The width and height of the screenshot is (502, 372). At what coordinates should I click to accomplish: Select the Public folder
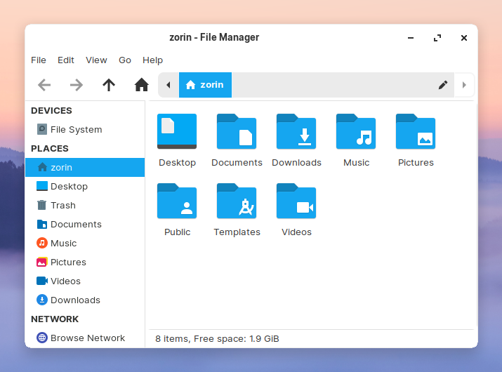pos(177,201)
